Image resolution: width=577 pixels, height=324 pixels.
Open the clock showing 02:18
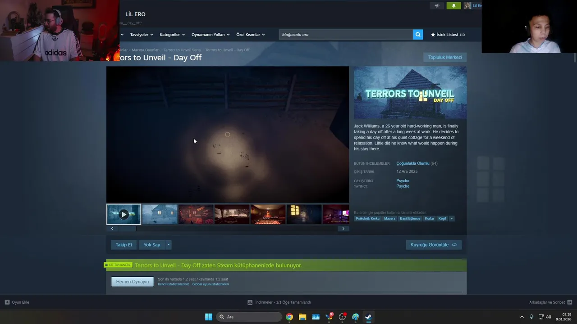pos(564,317)
